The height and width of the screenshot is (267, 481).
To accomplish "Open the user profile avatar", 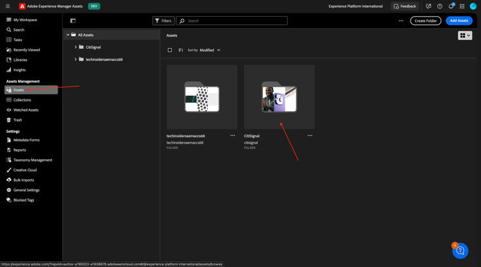I will [473, 6].
